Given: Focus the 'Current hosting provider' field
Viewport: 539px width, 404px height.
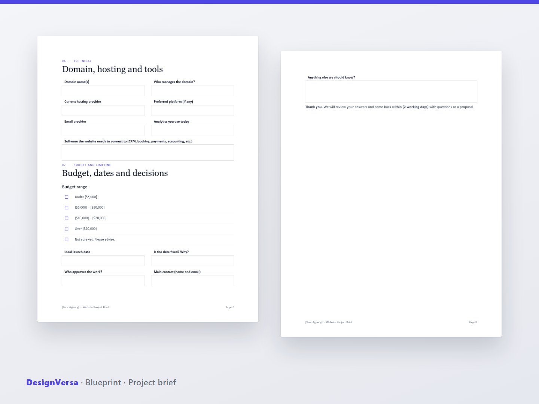Looking at the screenshot, I should point(103,110).
